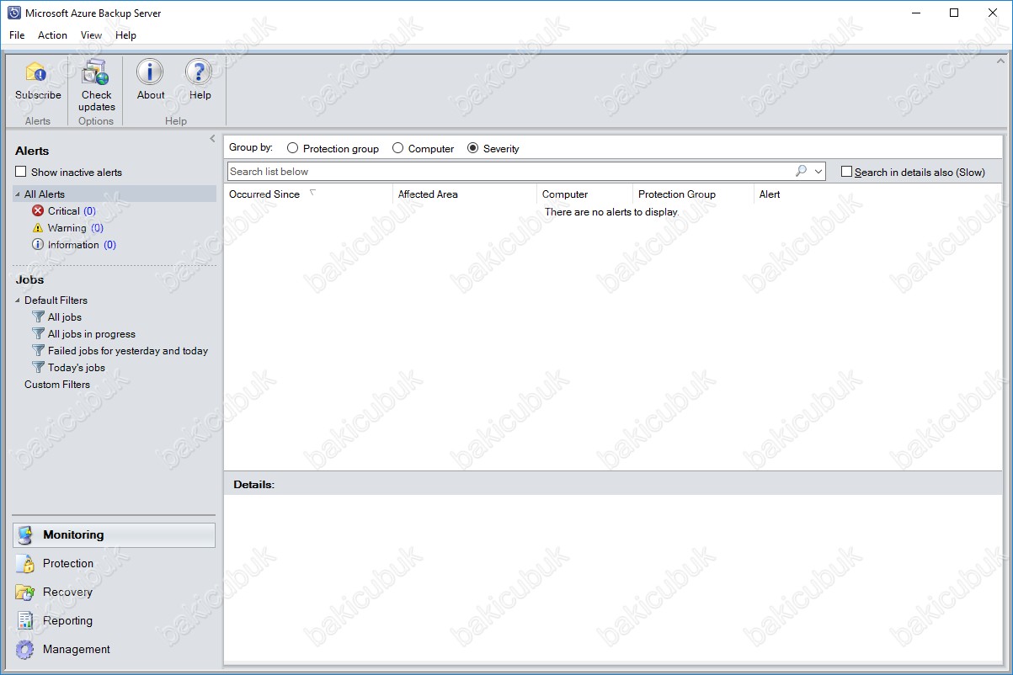Open the Help question-mark icon

point(199,72)
